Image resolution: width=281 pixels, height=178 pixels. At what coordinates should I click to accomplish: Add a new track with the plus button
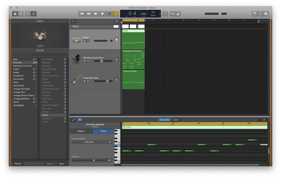[73, 22]
